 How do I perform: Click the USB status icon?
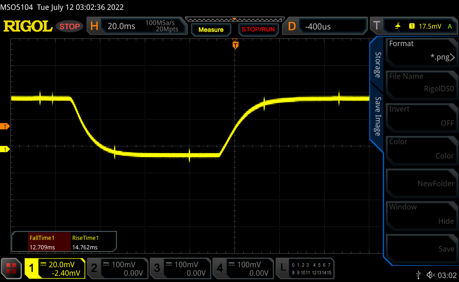point(419,274)
